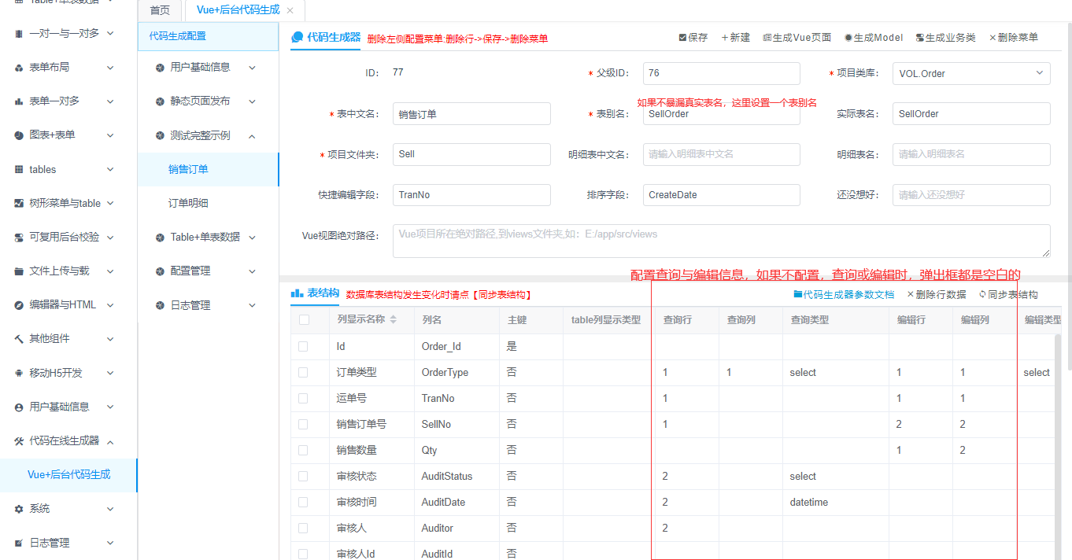Click the 可复用后台校验 icon
Viewport: 1072px width, 560px height.
[x=19, y=237]
